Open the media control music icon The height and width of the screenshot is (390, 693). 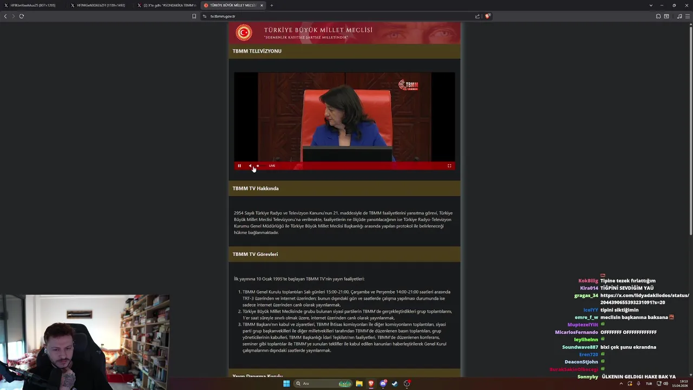679,16
